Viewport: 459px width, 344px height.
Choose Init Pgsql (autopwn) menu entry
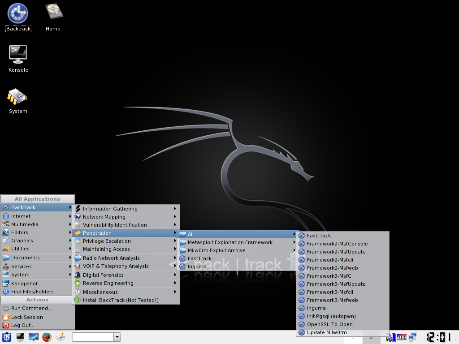[x=331, y=316]
